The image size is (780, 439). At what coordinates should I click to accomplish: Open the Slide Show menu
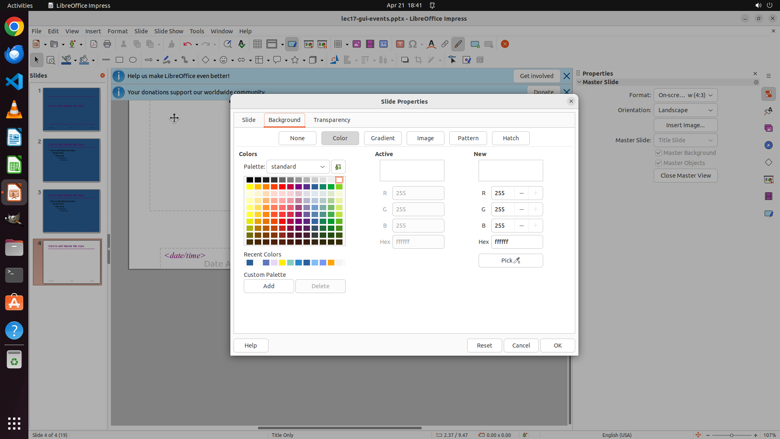[169, 31]
